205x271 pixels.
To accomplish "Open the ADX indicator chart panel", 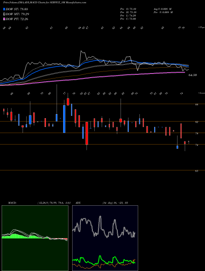I will pos(105,238).
